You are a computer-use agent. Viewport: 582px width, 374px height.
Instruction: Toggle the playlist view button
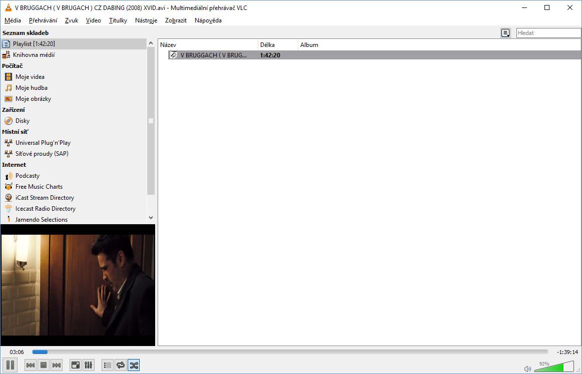[108, 365]
